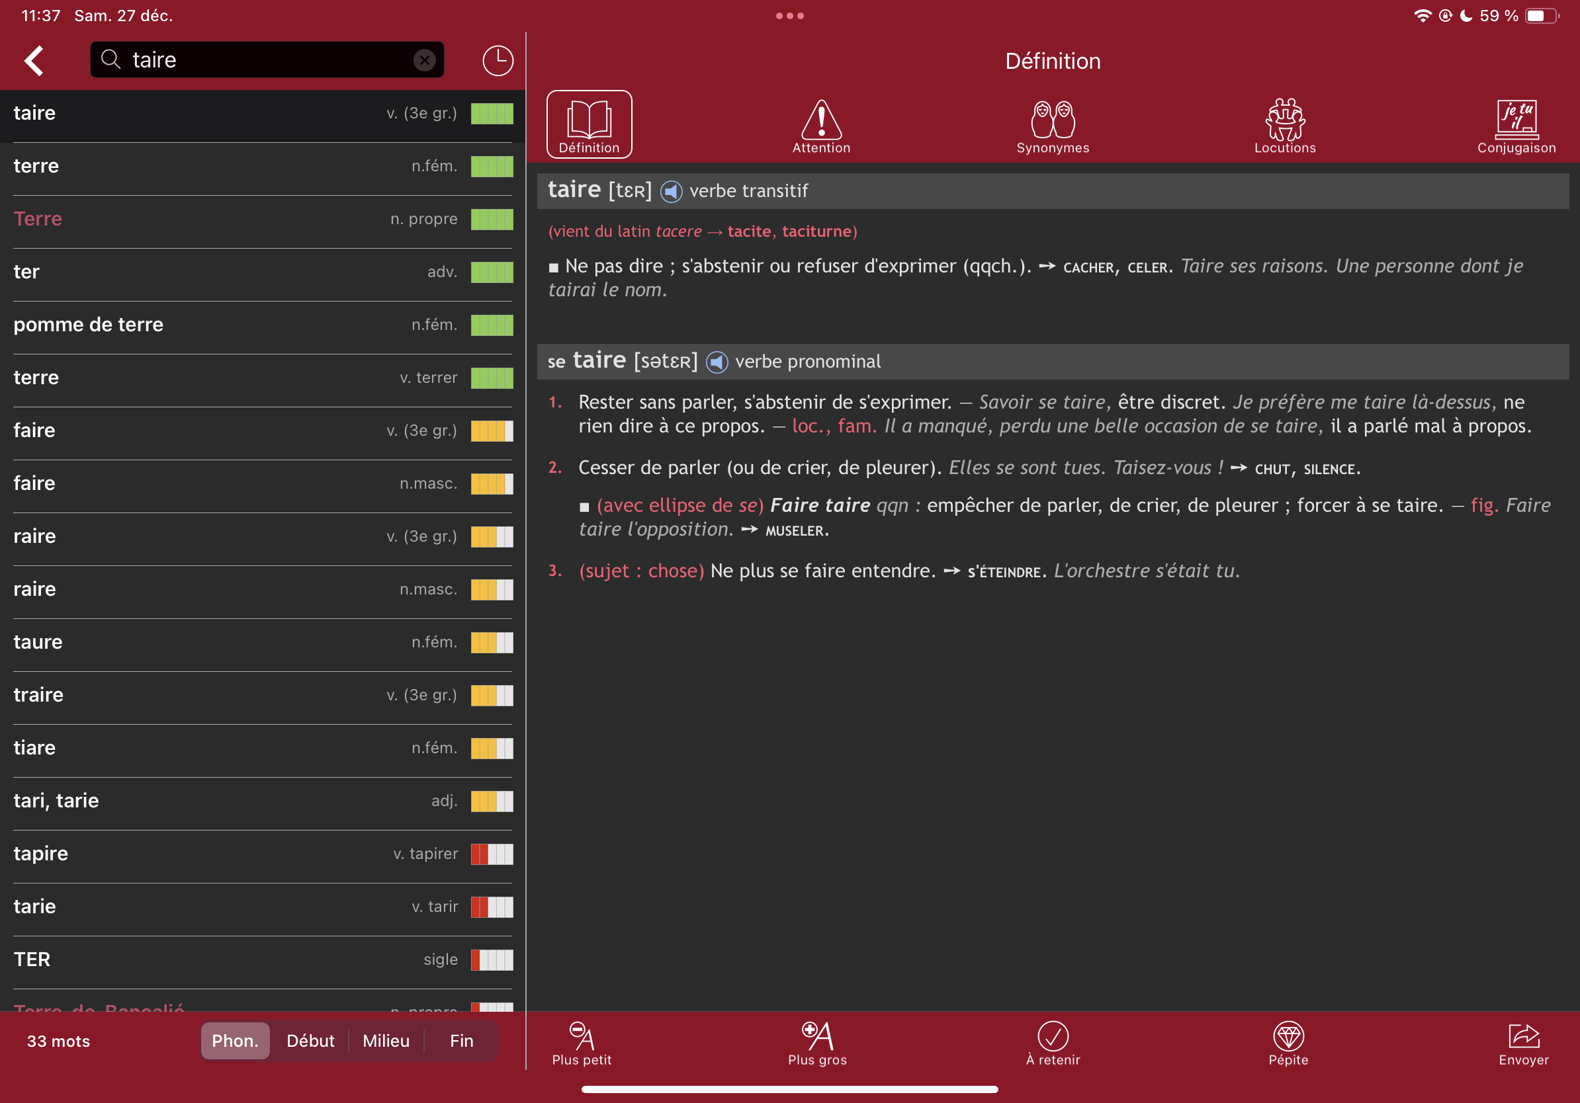Viewport: 1580px width, 1103px height.
Task: Switch search mode to Début
Action: [x=310, y=1040]
